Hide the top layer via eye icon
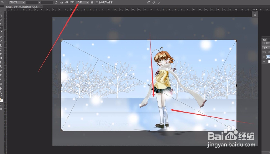 264,57
